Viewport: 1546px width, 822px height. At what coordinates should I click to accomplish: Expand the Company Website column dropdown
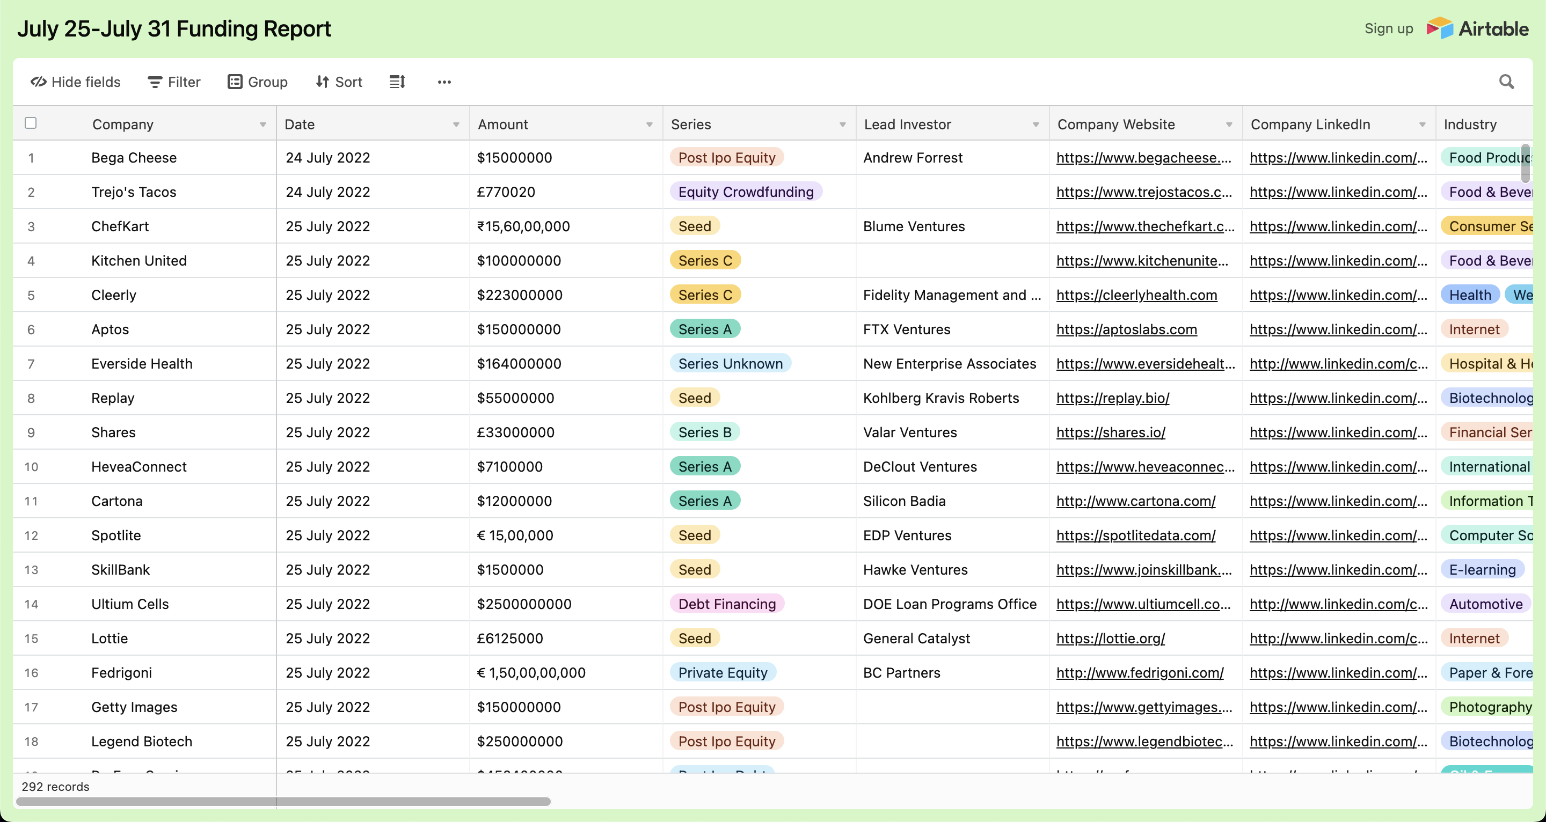[1229, 125]
